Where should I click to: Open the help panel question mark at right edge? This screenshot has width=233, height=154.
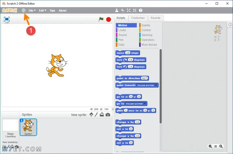pyautogui.click(x=230, y=24)
